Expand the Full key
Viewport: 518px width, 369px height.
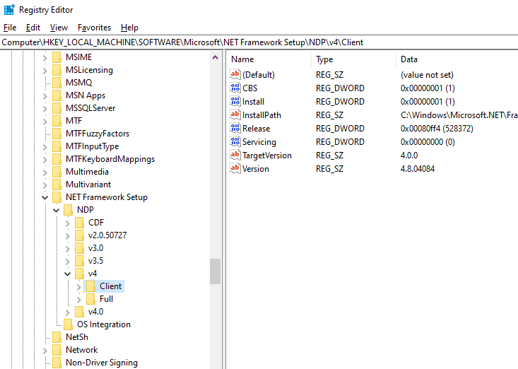(78, 300)
